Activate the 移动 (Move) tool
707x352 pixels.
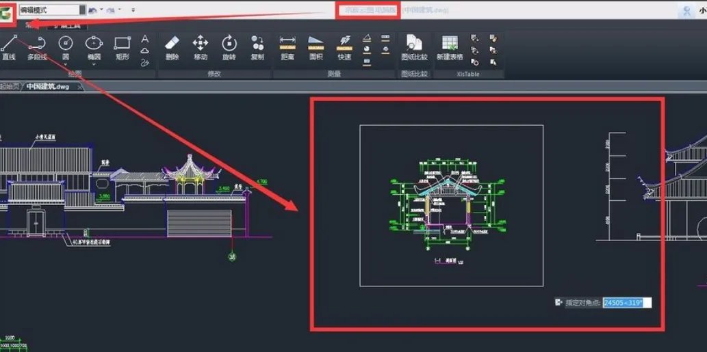[200, 47]
